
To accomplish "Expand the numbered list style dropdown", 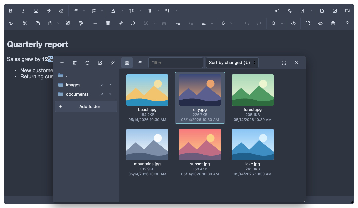I will tap(102, 11).
